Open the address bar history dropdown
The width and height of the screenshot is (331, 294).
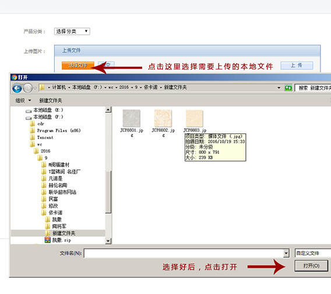(279, 88)
